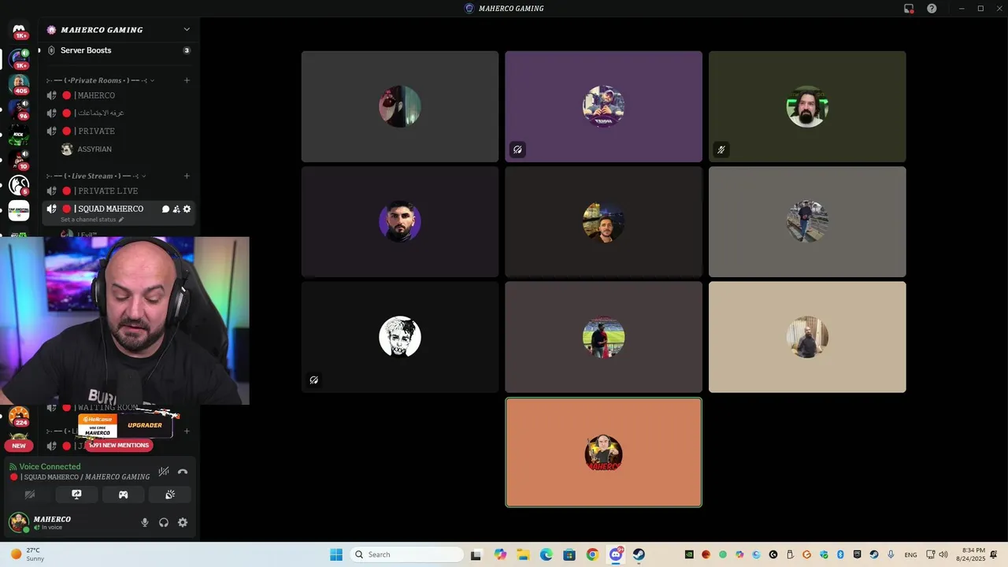Click Voice Connected status text
The image size is (1008, 567).
(50, 466)
